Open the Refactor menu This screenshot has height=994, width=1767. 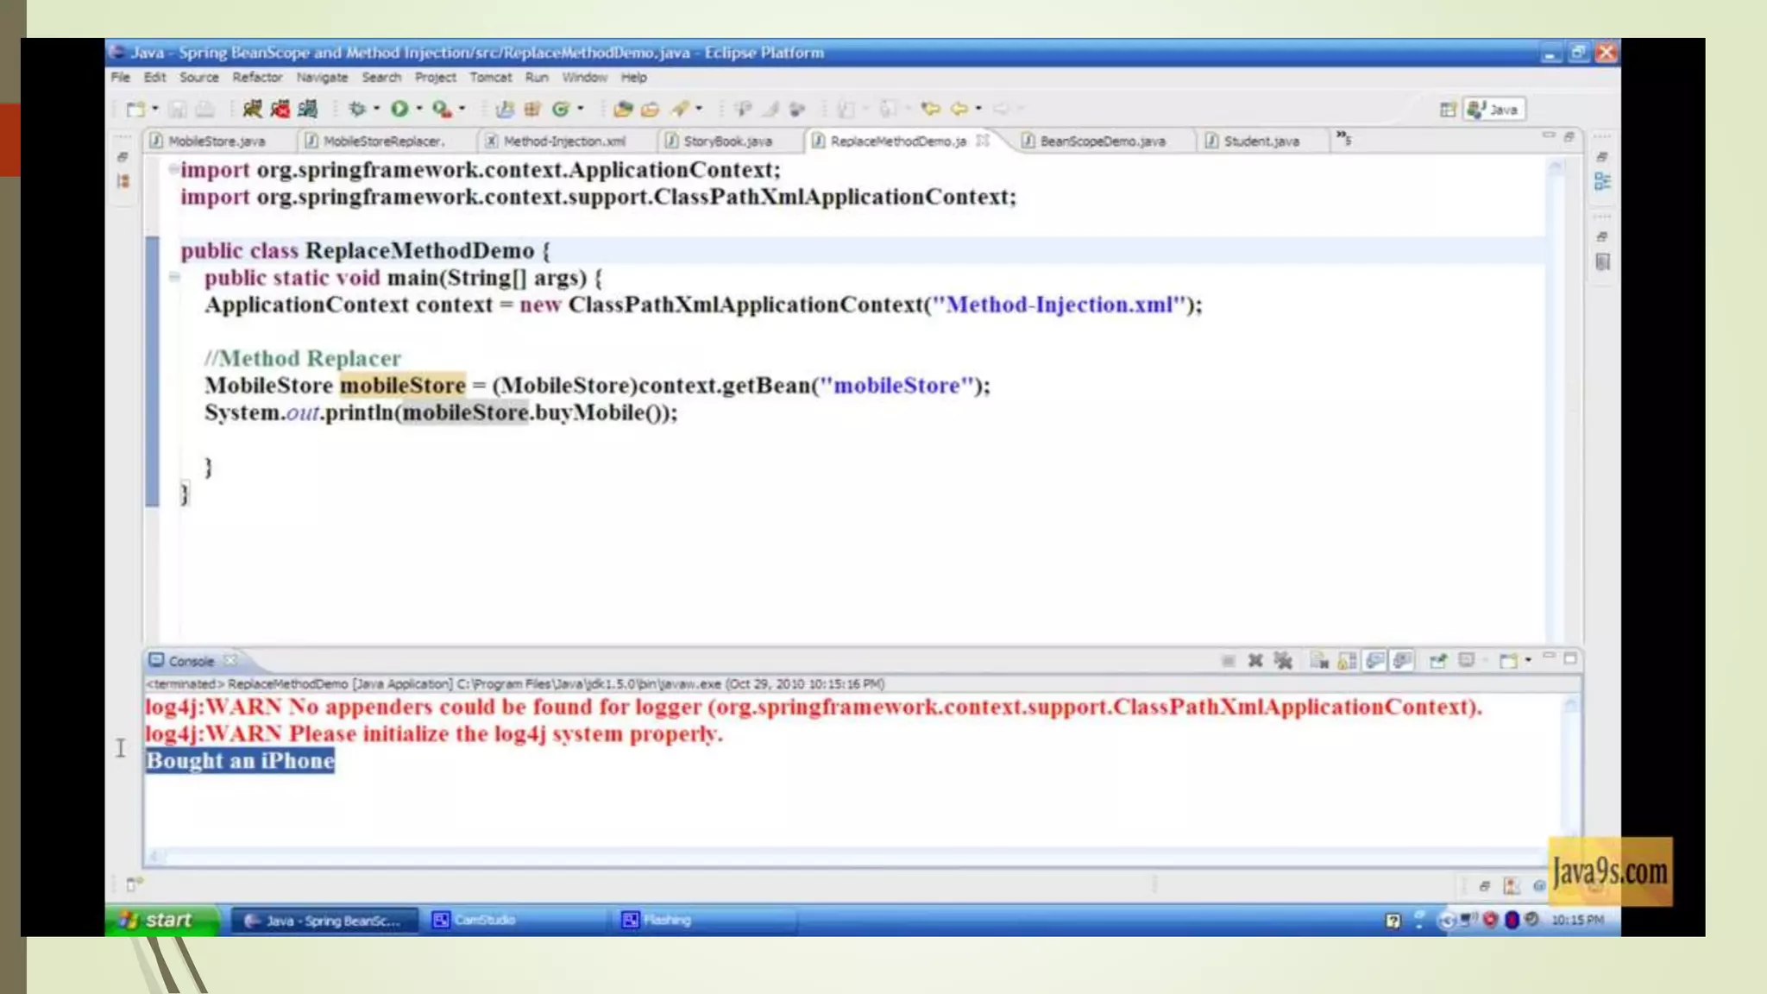[x=256, y=78]
